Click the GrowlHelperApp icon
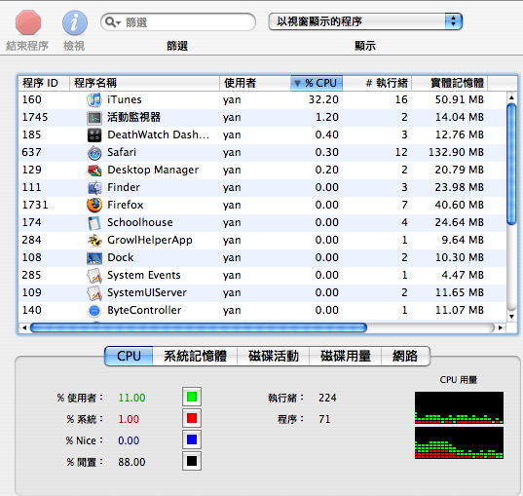The image size is (523, 496). coord(94,241)
